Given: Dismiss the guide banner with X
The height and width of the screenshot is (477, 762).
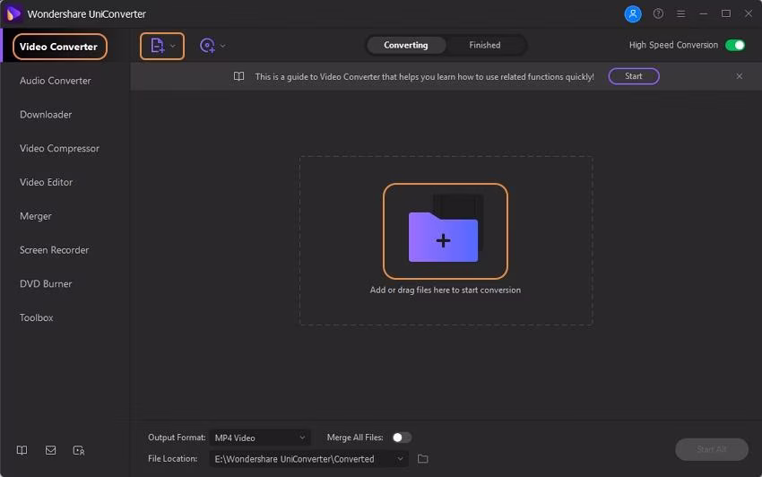Looking at the screenshot, I should coord(740,76).
